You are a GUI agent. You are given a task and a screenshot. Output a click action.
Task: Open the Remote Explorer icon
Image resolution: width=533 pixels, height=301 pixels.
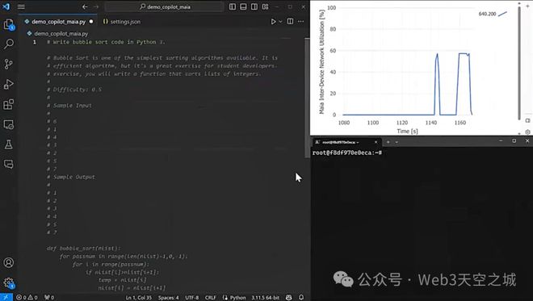point(9,124)
